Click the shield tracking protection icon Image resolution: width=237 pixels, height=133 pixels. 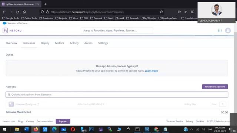click(42, 12)
